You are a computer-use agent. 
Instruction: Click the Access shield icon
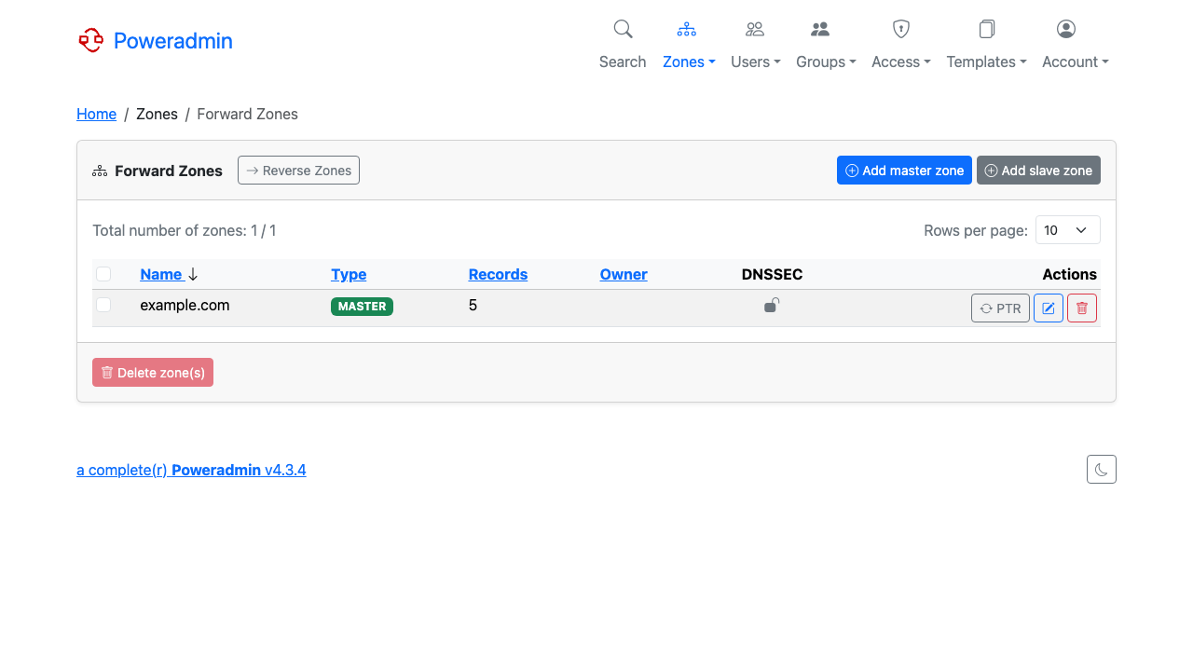[x=901, y=29]
